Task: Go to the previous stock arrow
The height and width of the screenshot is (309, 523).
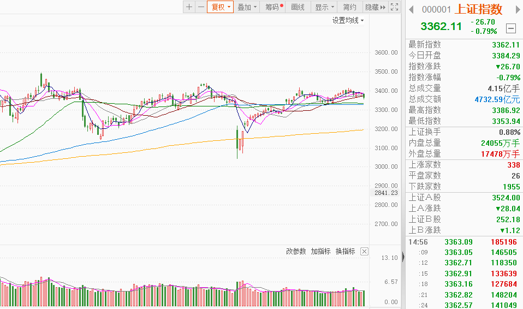Action: click(412, 9)
